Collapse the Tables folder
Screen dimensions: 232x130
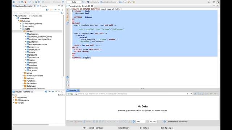[x=23, y=31]
